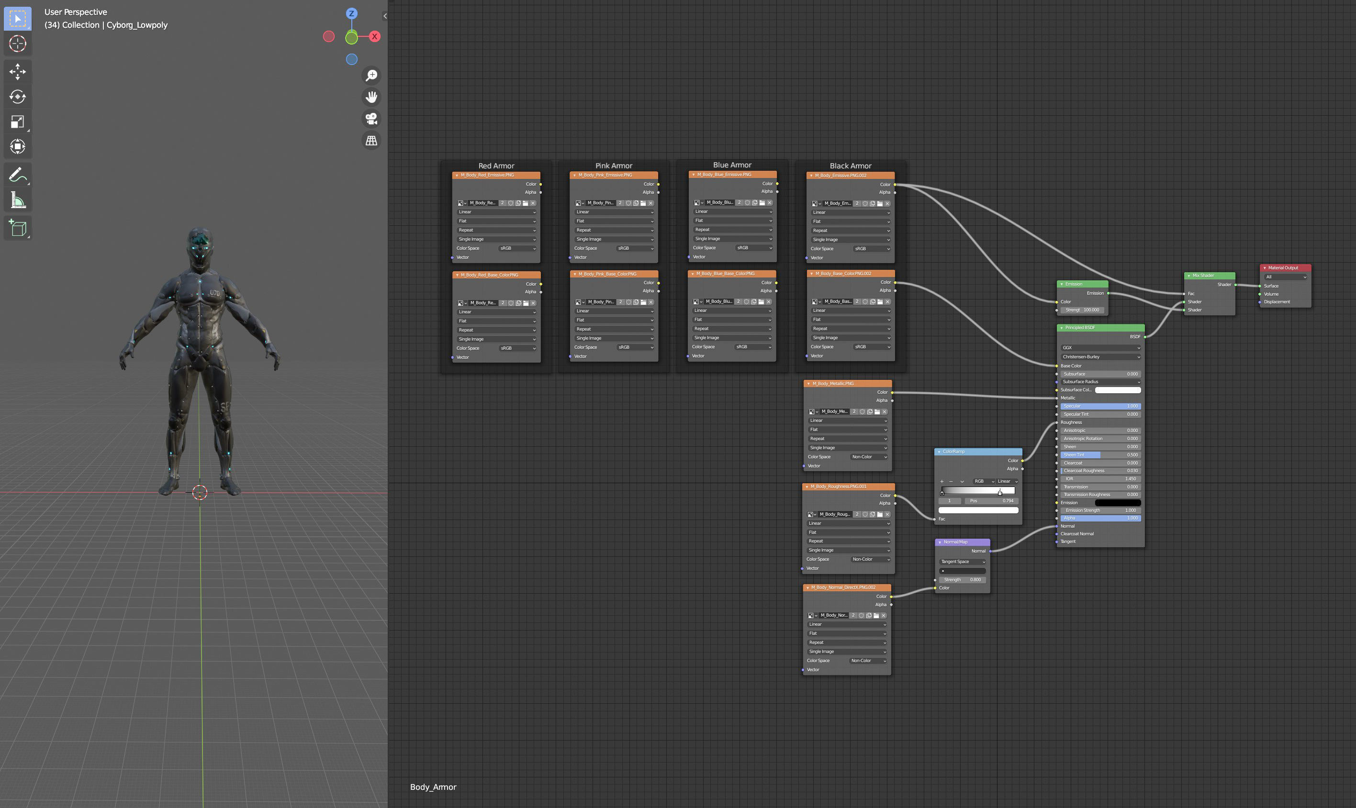Click the Subsurface Color white swatch

1117,390
